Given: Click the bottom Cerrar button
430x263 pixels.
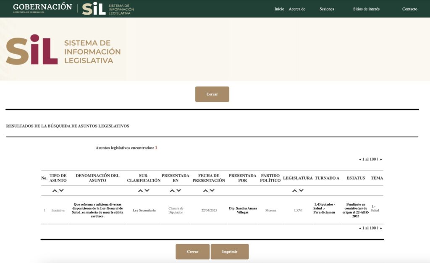Looking at the screenshot, I should coord(192,252).
